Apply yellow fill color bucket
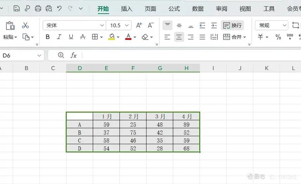Image resolution: width=301 pixels, height=184 pixels. pos(111,37)
